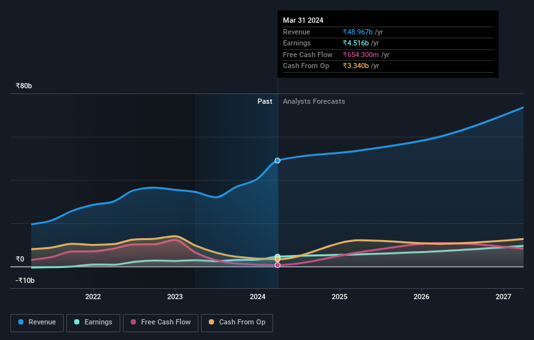Image resolution: width=534 pixels, height=340 pixels.
Task: Click the pink Free Cash Flow data point
Action: [278, 265]
